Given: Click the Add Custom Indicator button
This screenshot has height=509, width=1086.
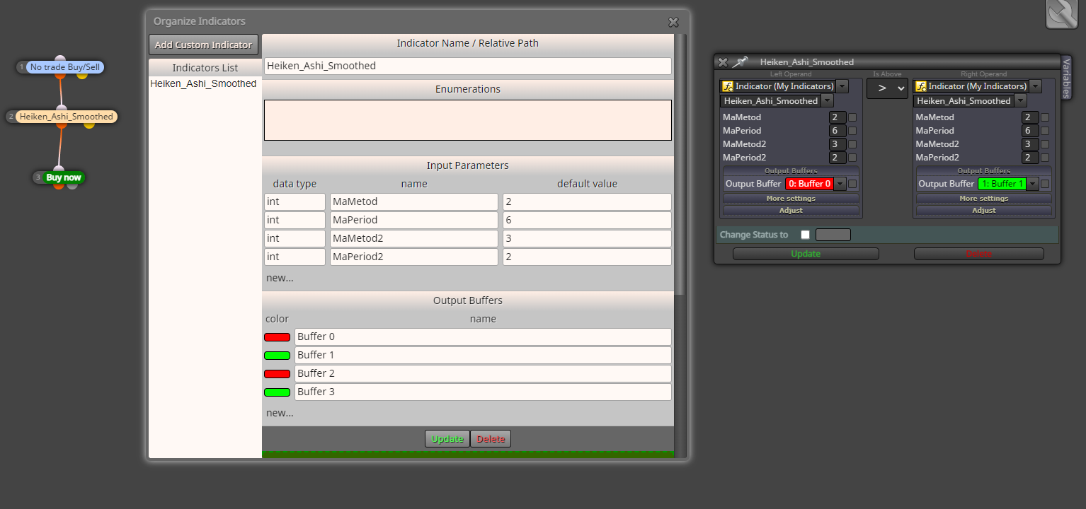Looking at the screenshot, I should 203,45.
